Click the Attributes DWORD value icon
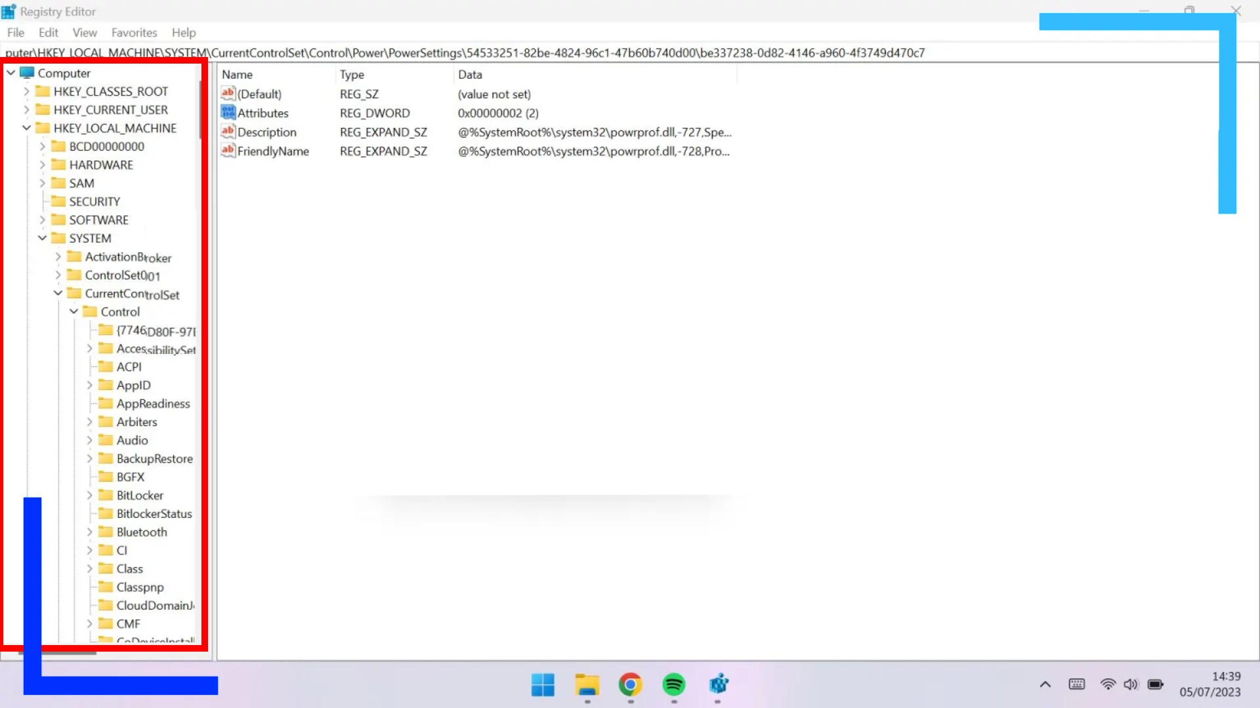Viewport: 1260px width, 708px height. click(x=228, y=113)
